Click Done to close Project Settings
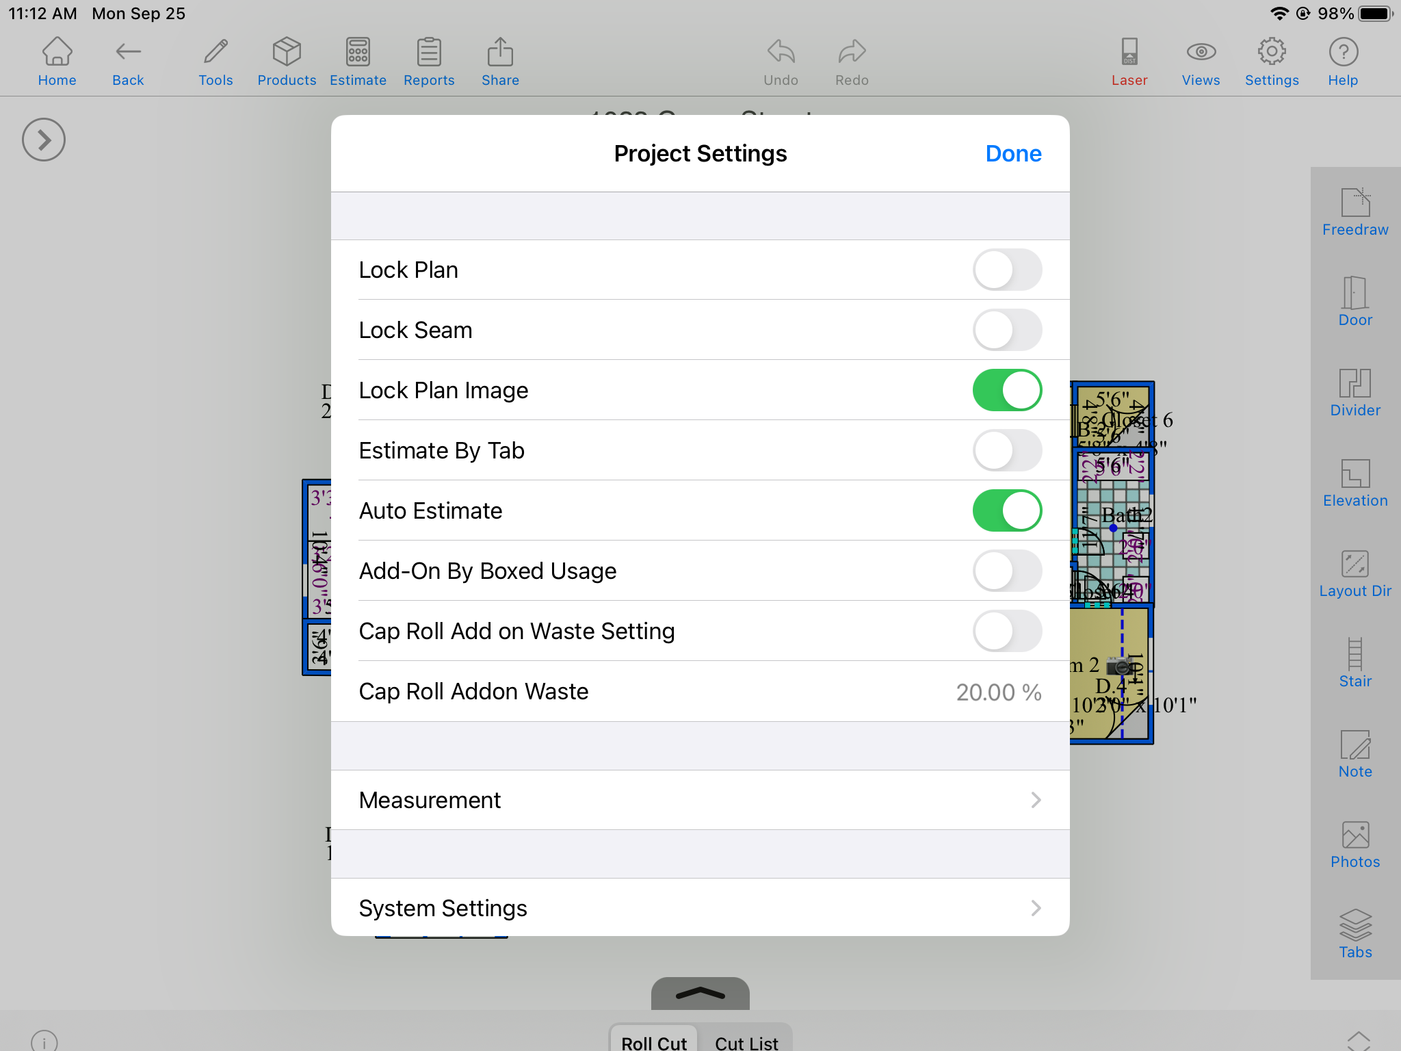Image resolution: width=1401 pixels, height=1051 pixels. click(x=1012, y=153)
